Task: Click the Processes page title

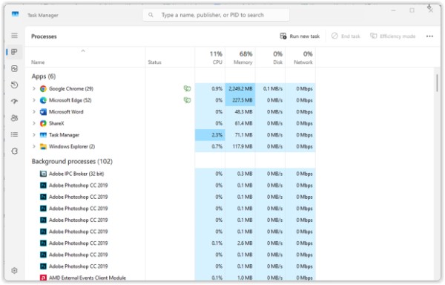Action: coord(44,36)
